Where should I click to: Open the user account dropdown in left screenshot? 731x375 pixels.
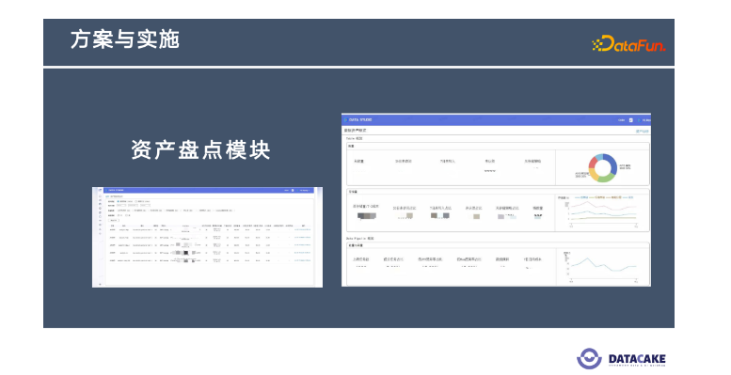point(304,190)
